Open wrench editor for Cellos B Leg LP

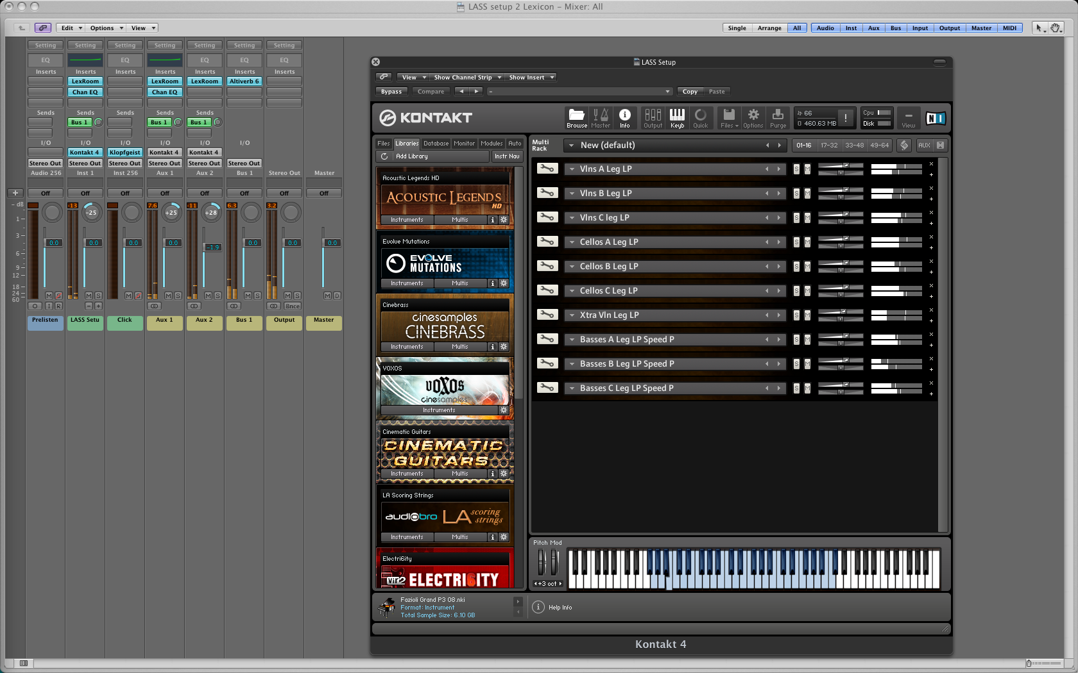tap(547, 266)
